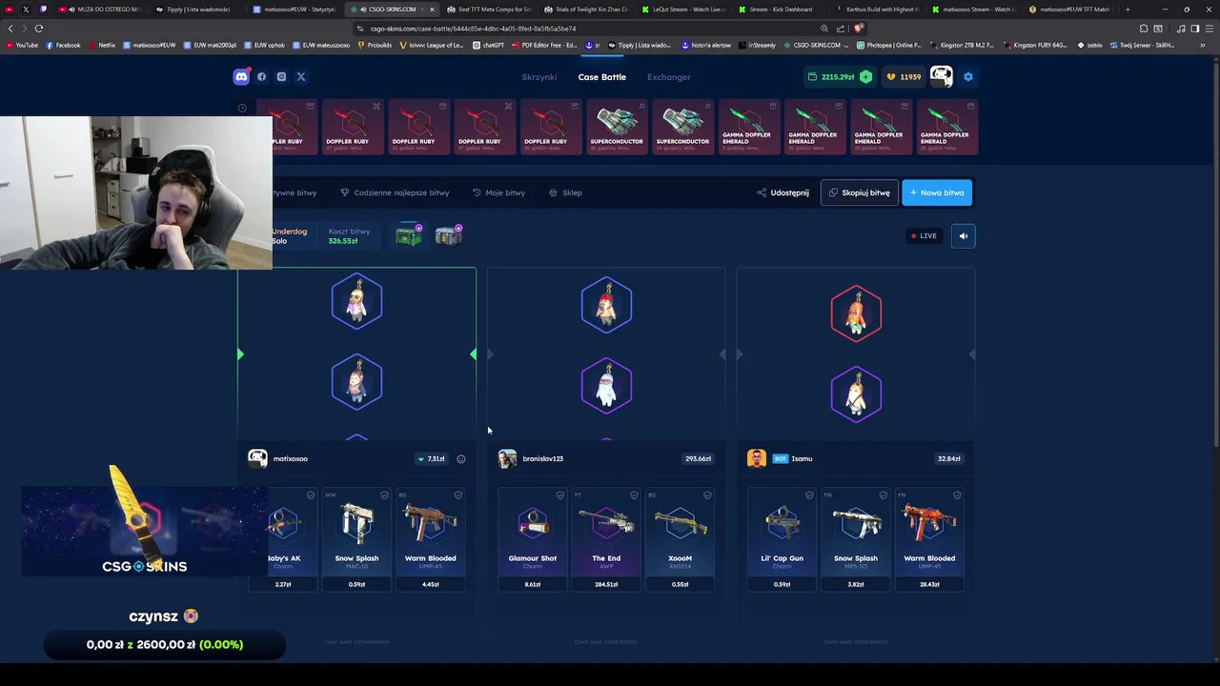Reload the page in browser toolbar

click(x=39, y=29)
